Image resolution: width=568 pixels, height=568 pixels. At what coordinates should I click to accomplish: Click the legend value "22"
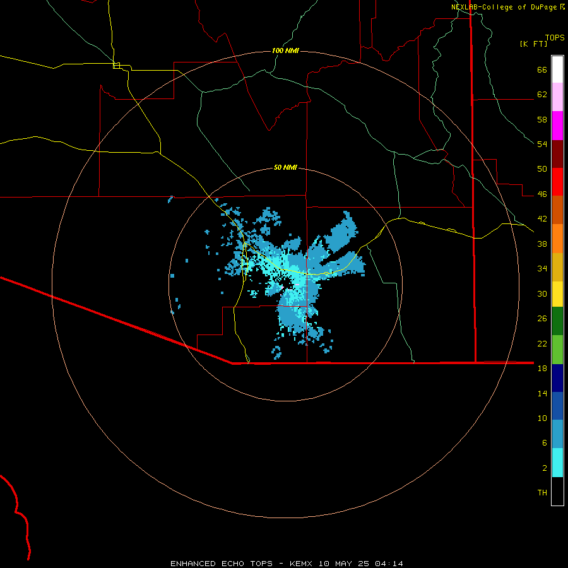pyautogui.click(x=542, y=343)
